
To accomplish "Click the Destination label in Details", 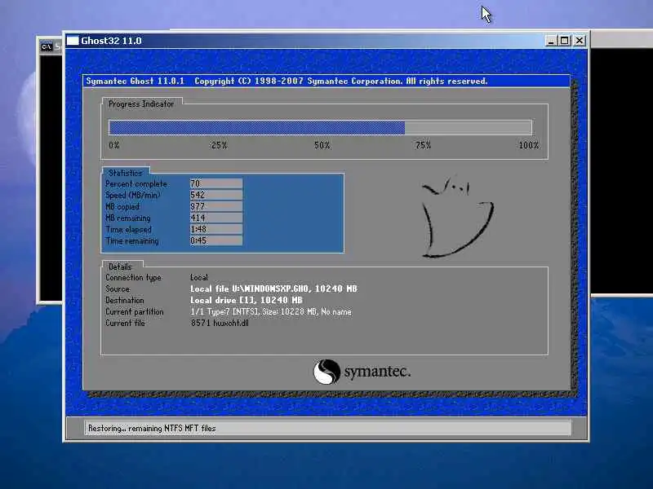I will (125, 300).
